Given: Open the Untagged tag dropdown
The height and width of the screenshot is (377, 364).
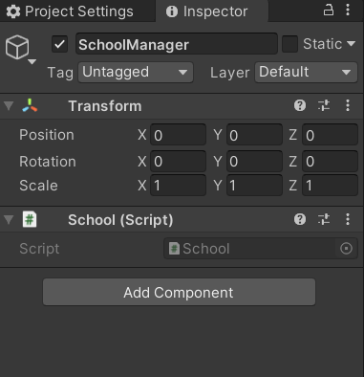Looking at the screenshot, I should (136, 73).
